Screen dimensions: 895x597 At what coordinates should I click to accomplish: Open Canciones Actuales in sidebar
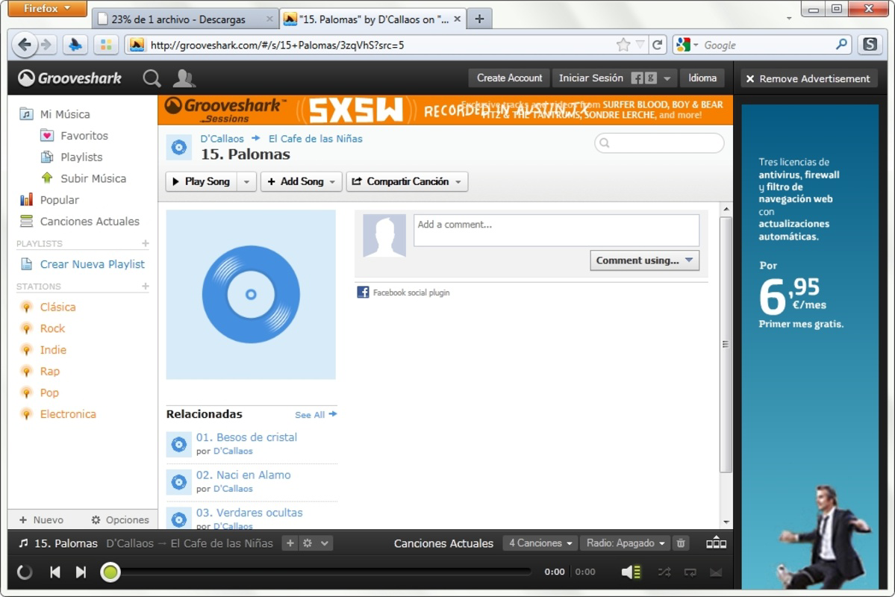[80, 222]
